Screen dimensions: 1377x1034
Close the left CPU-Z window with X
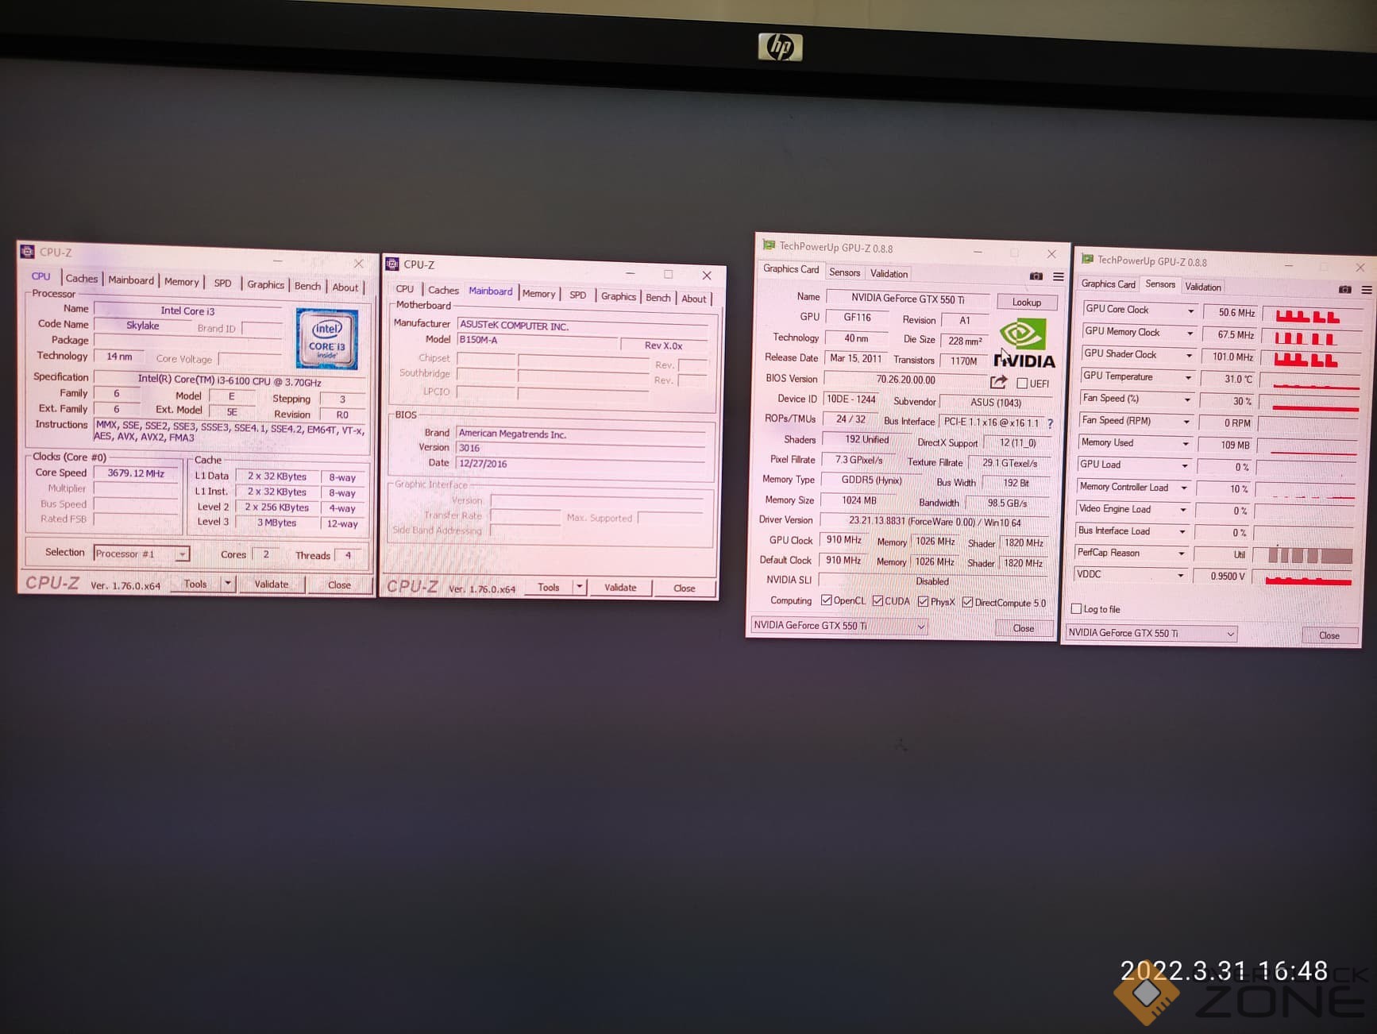pos(358,263)
